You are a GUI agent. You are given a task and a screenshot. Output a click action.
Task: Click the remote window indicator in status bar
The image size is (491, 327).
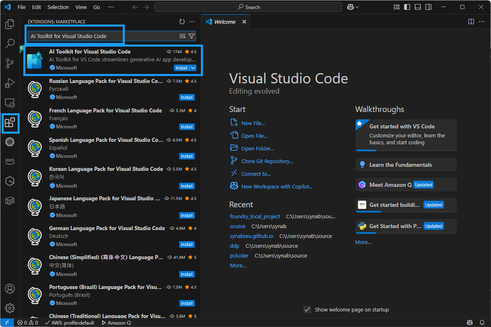pos(7,323)
